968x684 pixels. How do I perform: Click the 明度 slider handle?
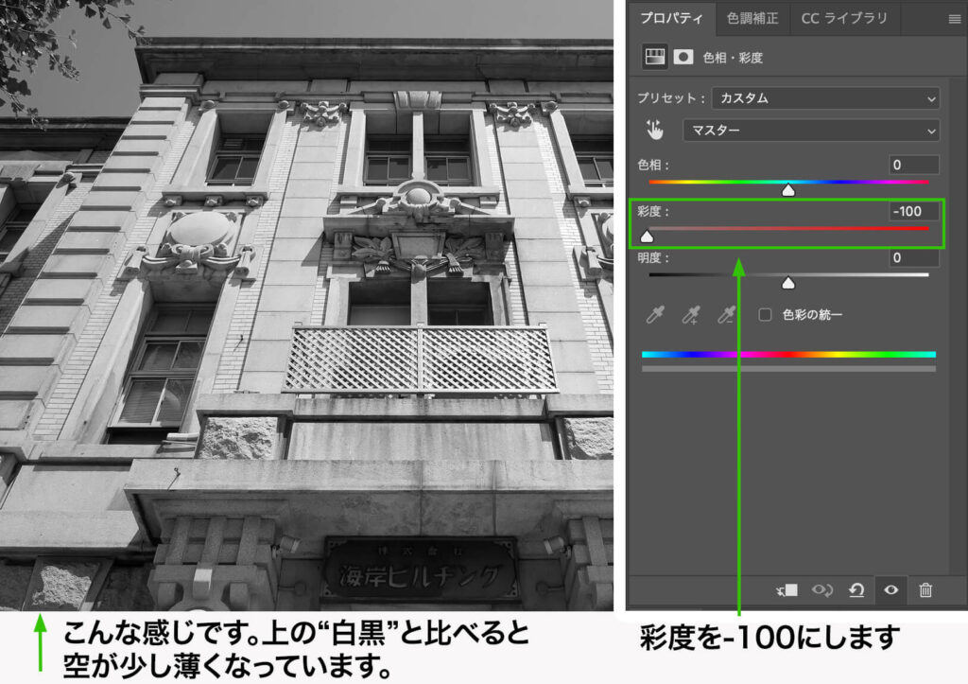click(788, 283)
